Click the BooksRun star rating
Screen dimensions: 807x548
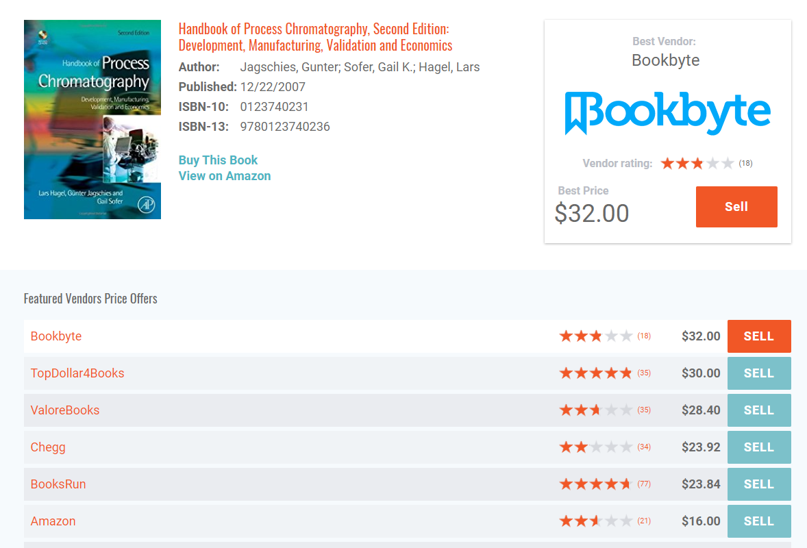(595, 484)
